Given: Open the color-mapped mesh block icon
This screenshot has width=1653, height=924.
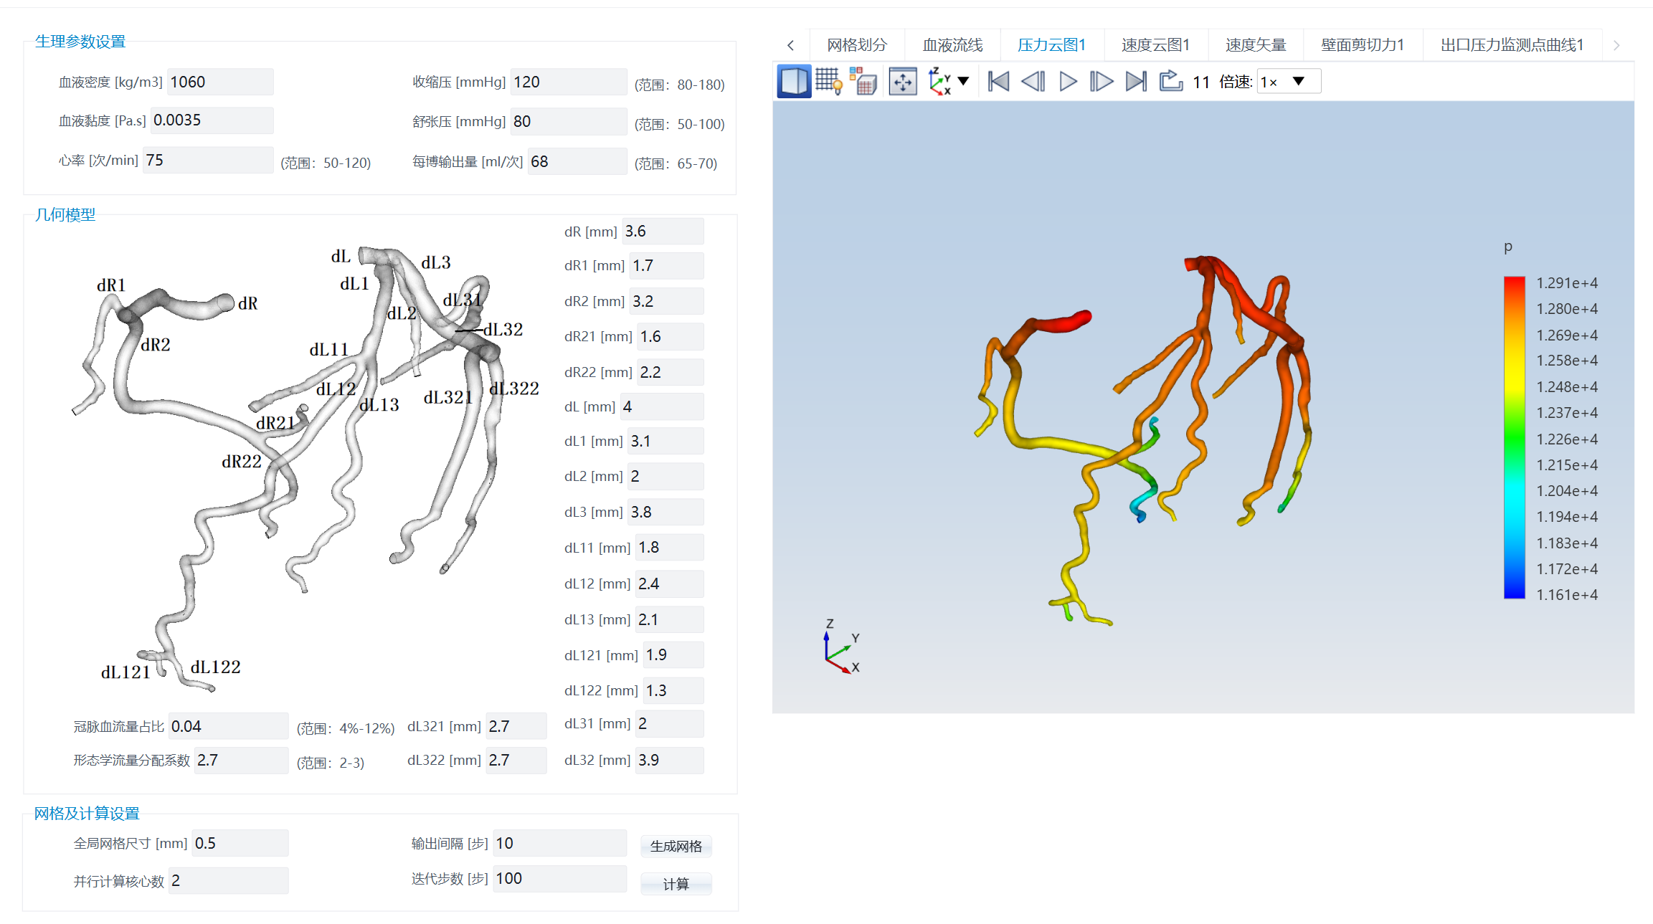Looking at the screenshot, I should [863, 81].
